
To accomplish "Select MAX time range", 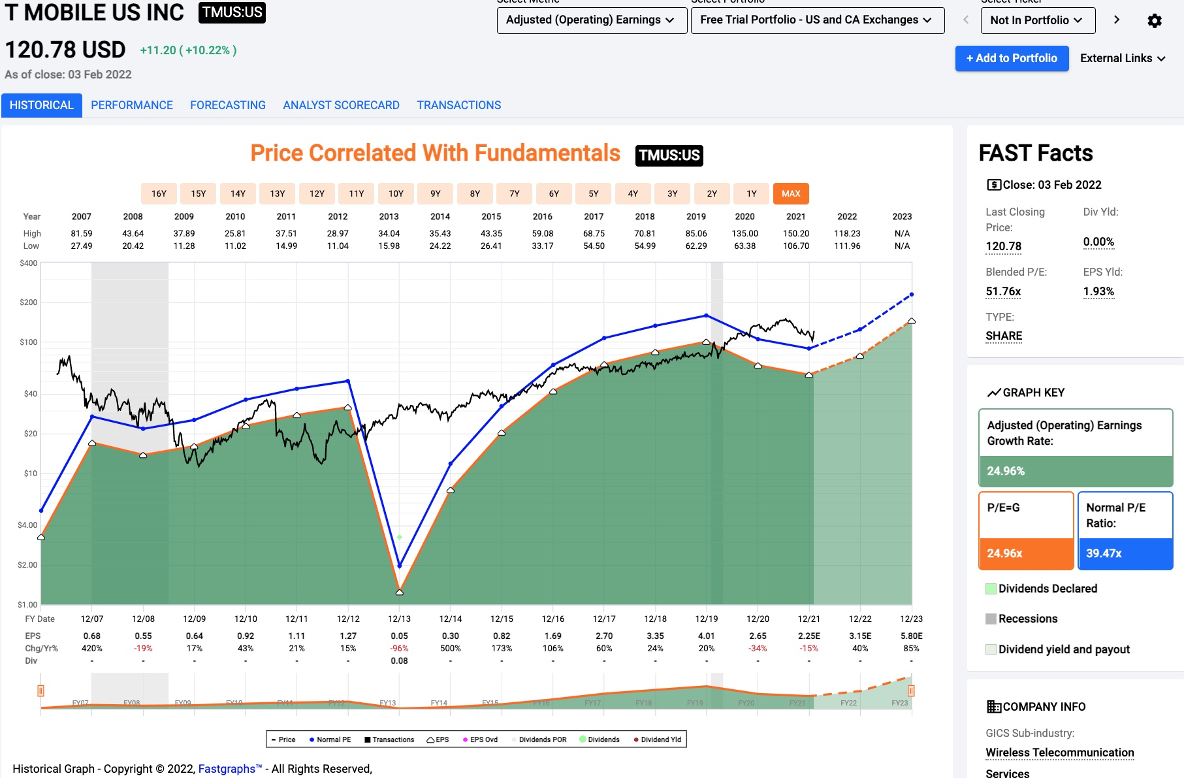I will pyautogui.click(x=791, y=193).
